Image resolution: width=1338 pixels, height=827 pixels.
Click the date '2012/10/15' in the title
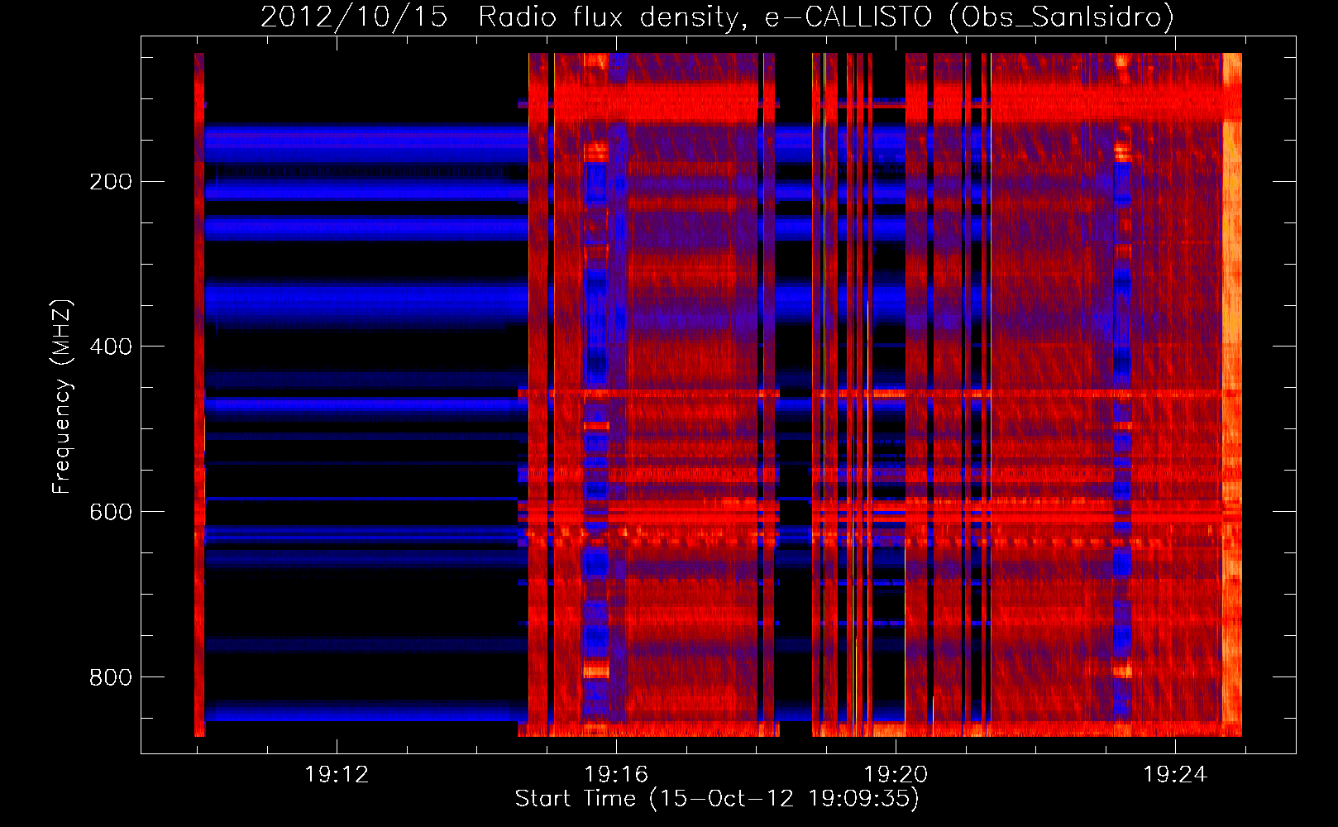355,17
